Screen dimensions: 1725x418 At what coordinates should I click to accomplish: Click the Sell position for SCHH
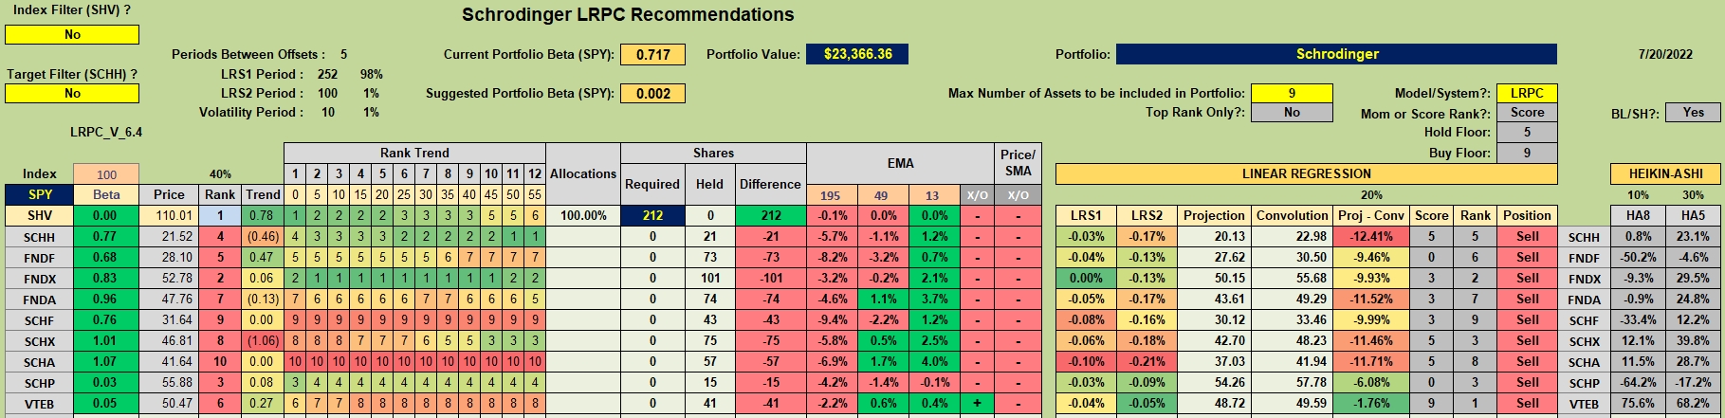[x=1527, y=236]
